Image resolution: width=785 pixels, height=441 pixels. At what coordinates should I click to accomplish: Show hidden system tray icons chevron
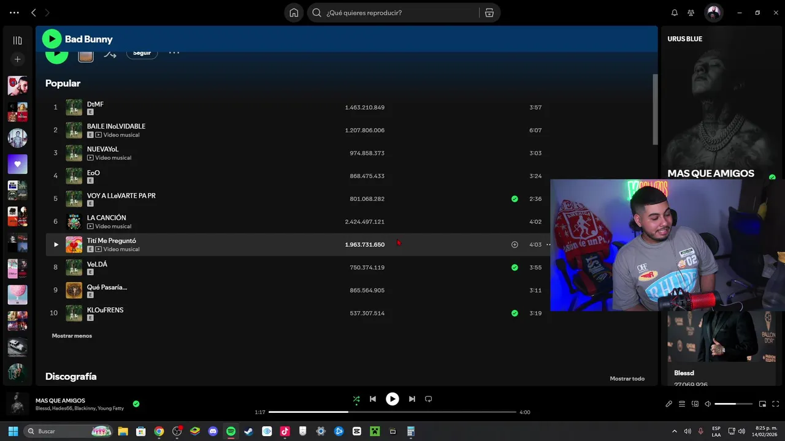coord(675,431)
